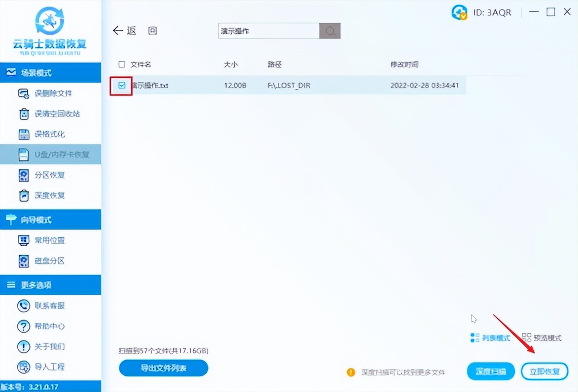The image size is (578, 392).
Task: Click the 导入工程 import project icon
Action: (24, 367)
